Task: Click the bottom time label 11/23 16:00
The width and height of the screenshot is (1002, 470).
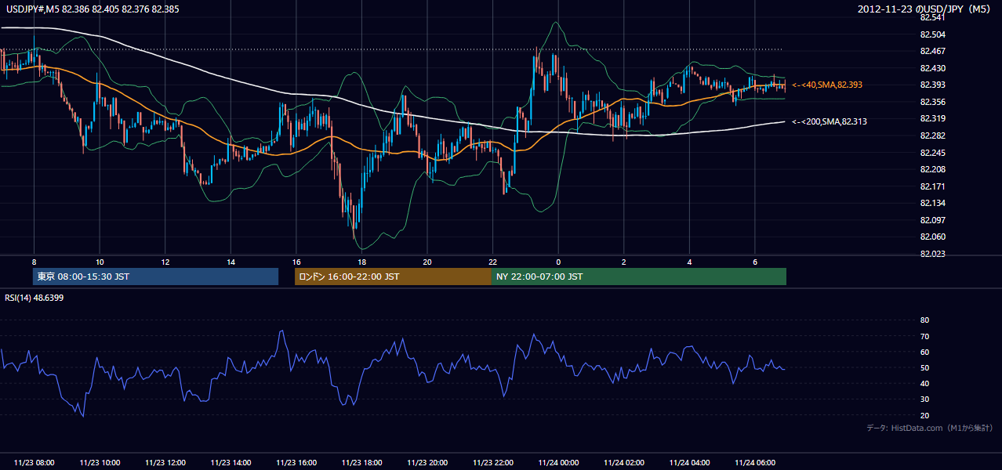Action: (296, 463)
